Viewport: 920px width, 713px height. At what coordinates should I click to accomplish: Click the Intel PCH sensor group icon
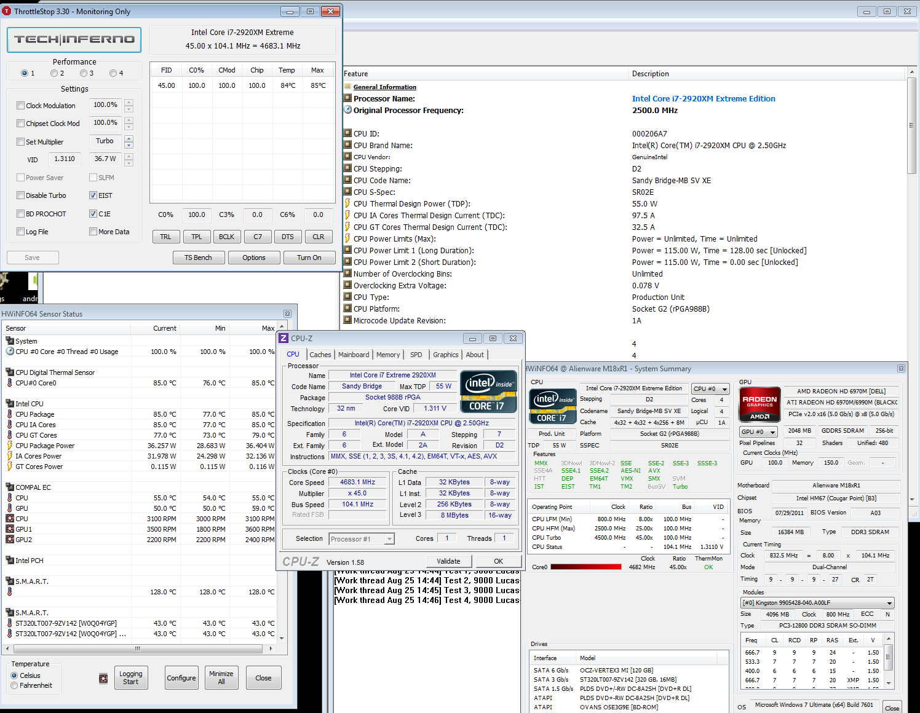pyautogui.click(x=10, y=561)
